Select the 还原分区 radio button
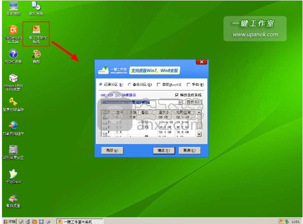This screenshot has width=303, height=224. (101, 84)
